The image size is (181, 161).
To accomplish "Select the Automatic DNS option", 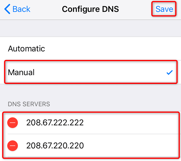I will (26, 49).
